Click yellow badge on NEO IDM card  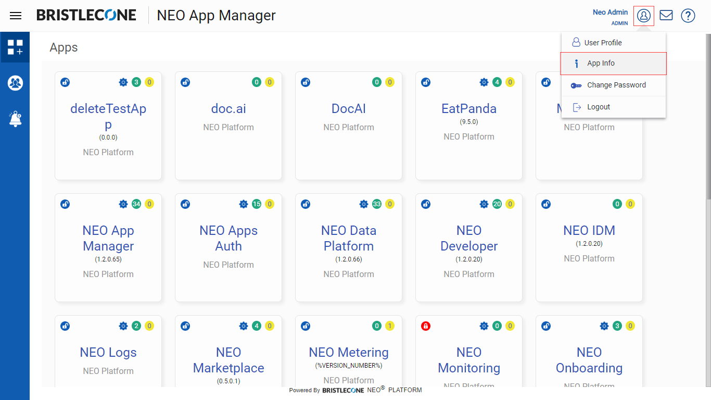[x=630, y=204]
